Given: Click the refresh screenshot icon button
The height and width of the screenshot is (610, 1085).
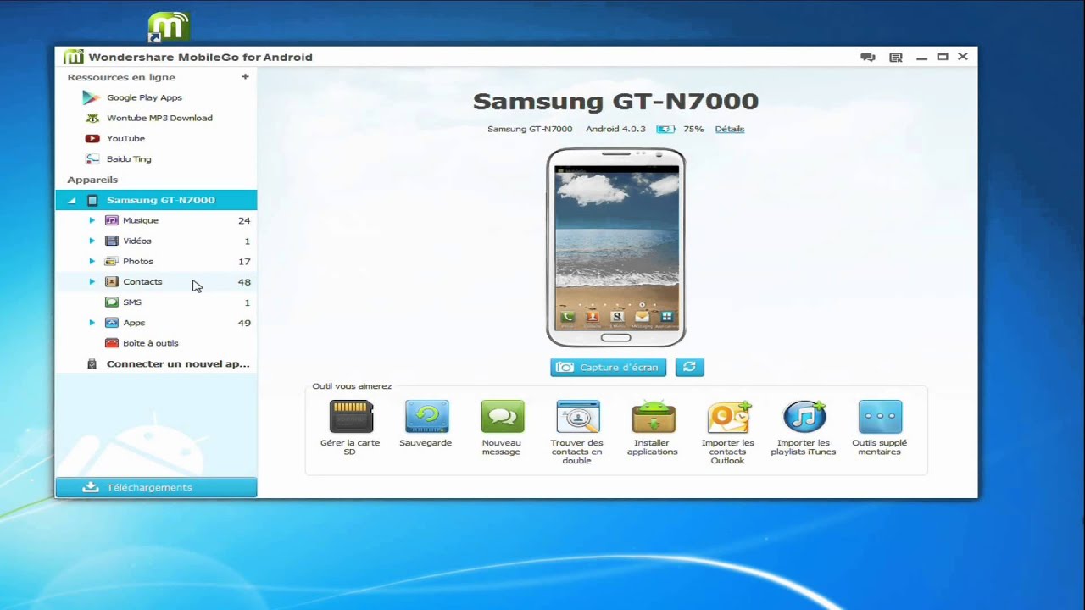Looking at the screenshot, I should pos(689,367).
